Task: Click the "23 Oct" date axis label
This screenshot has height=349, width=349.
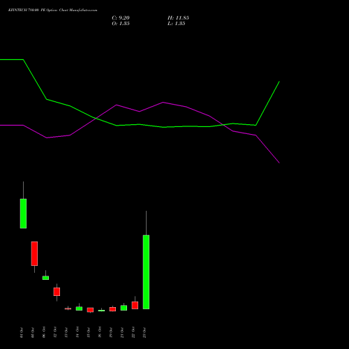Action: coord(144,332)
